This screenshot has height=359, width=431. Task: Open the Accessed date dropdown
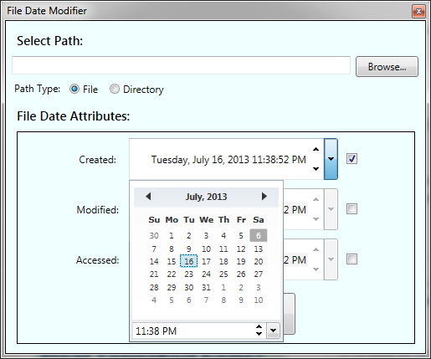pyautogui.click(x=331, y=259)
